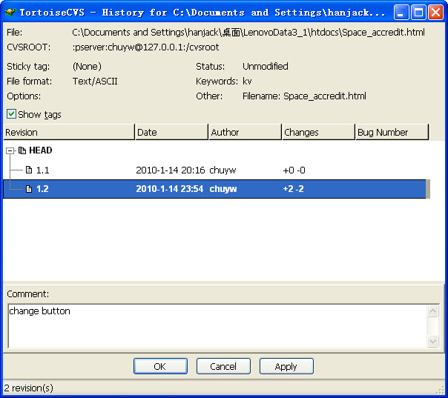
Task: Collapse the HEAD tree node
Action: pos(10,150)
